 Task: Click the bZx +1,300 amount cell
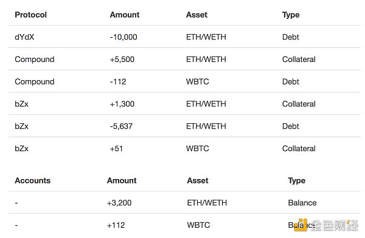coord(122,104)
